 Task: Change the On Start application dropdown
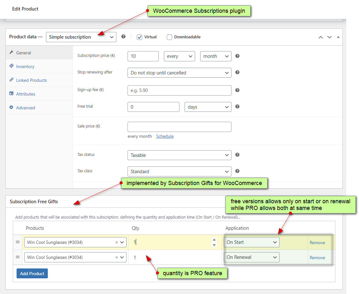click(252, 242)
